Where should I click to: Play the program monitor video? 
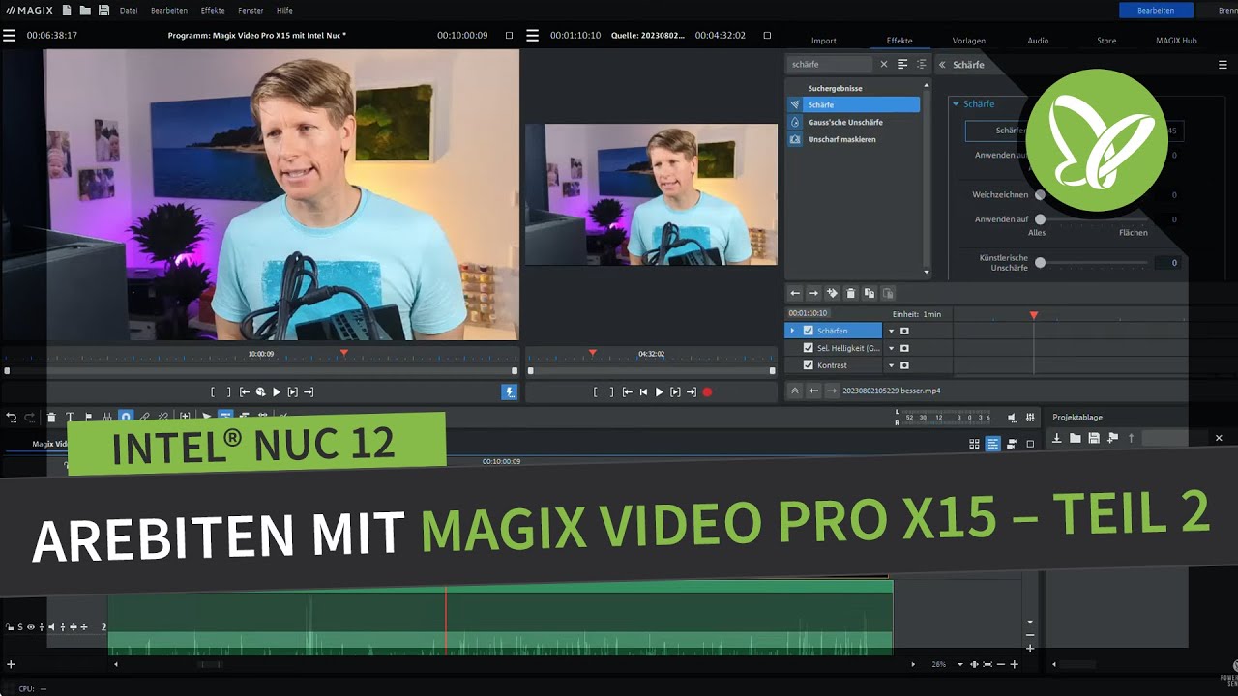coord(276,392)
